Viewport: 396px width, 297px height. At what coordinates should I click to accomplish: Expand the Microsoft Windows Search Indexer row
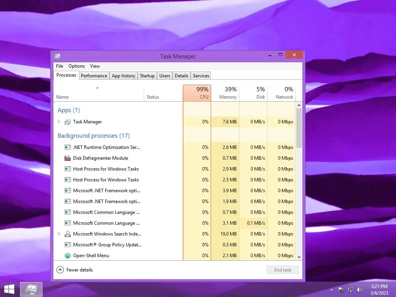tap(59, 234)
